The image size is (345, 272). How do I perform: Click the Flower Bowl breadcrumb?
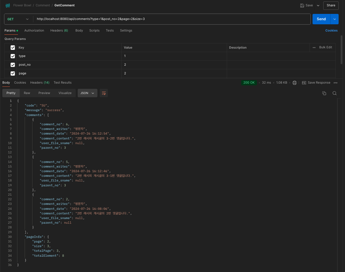22,5
